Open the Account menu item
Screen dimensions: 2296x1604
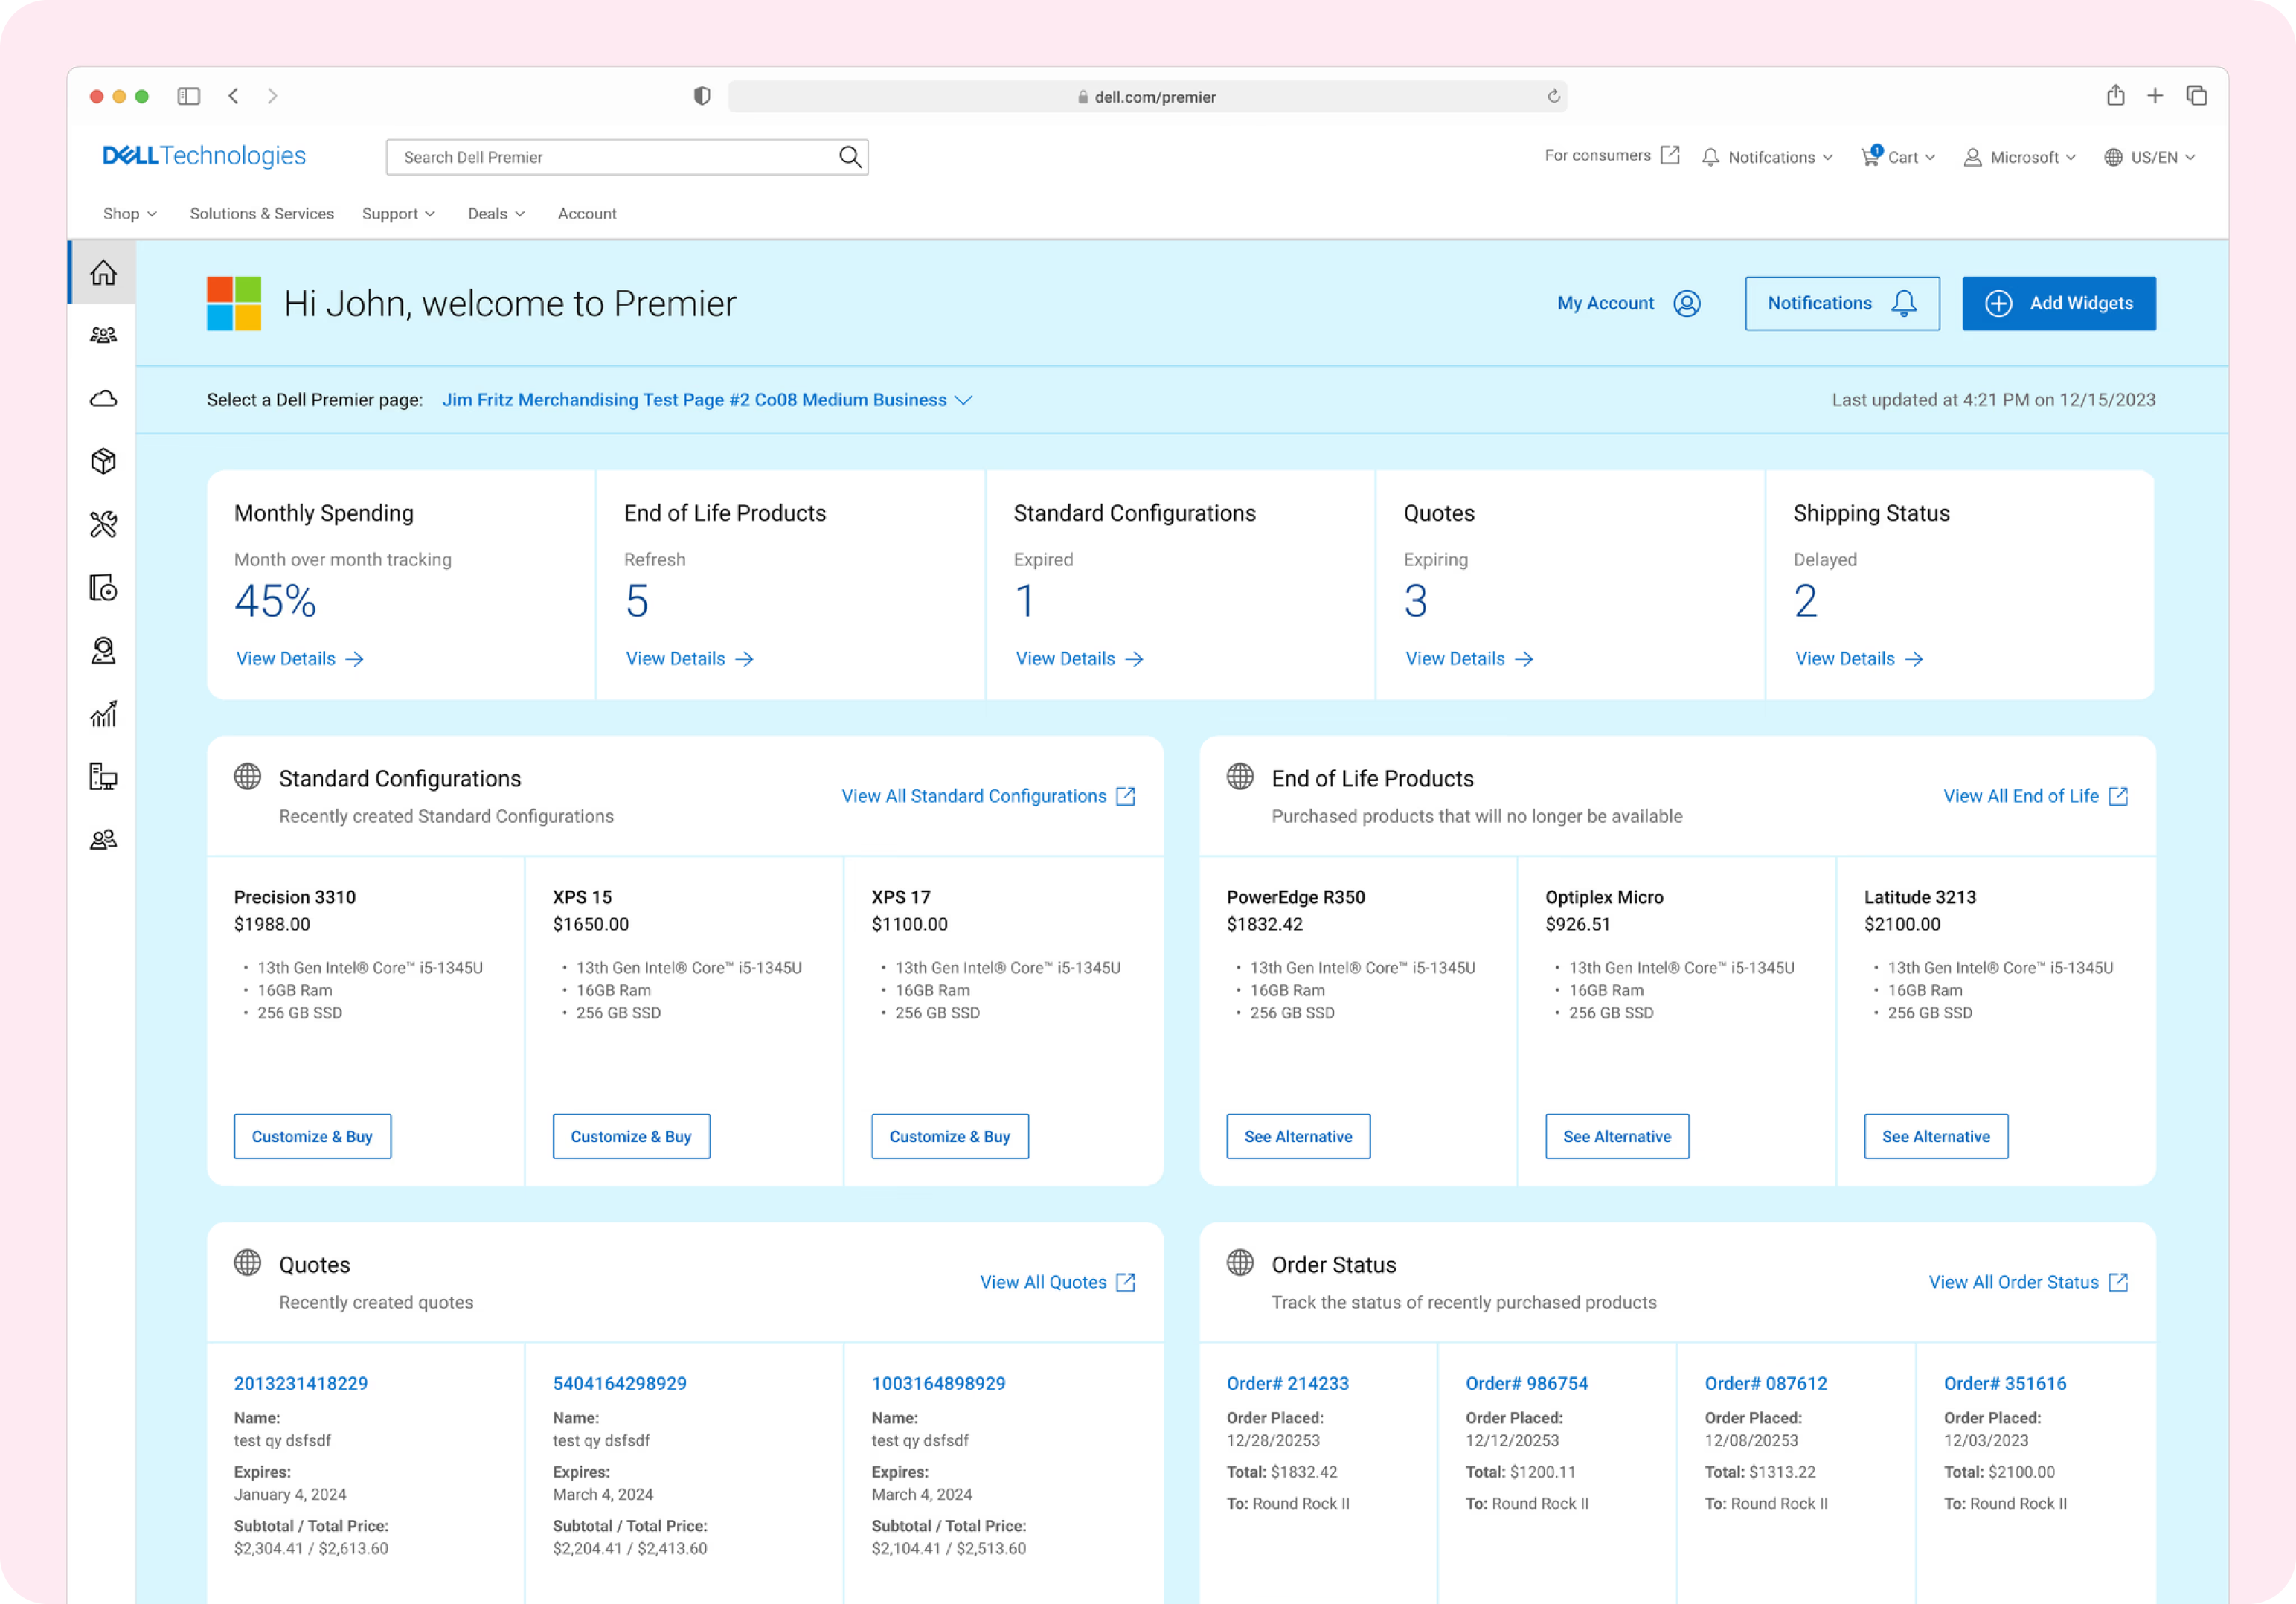[x=587, y=214]
